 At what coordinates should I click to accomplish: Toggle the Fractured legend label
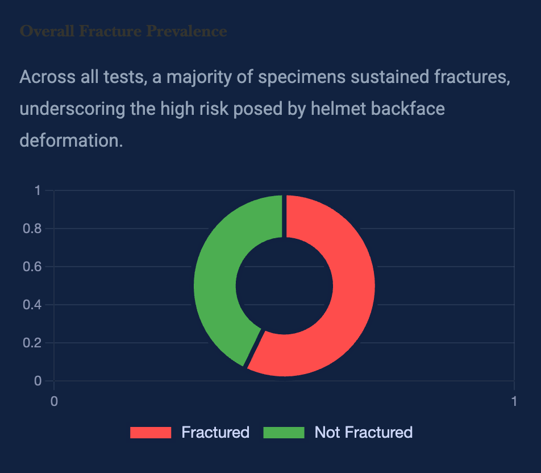(215, 432)
